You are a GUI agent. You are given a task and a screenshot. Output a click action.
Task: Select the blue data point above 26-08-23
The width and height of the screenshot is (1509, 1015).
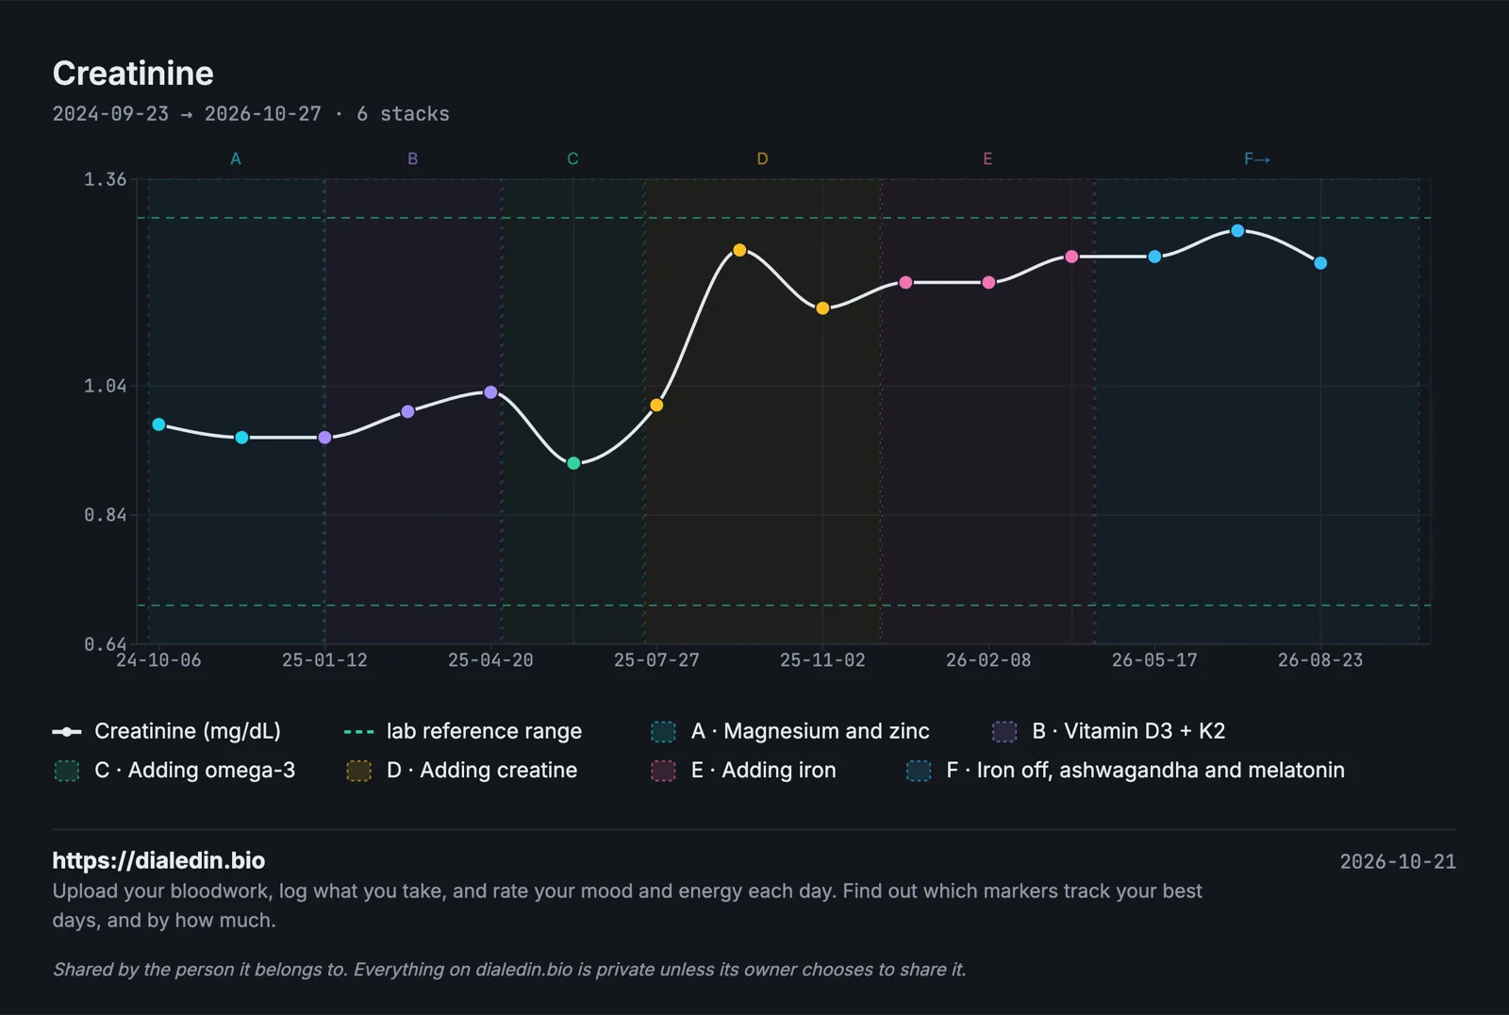tap(1320, 263)
